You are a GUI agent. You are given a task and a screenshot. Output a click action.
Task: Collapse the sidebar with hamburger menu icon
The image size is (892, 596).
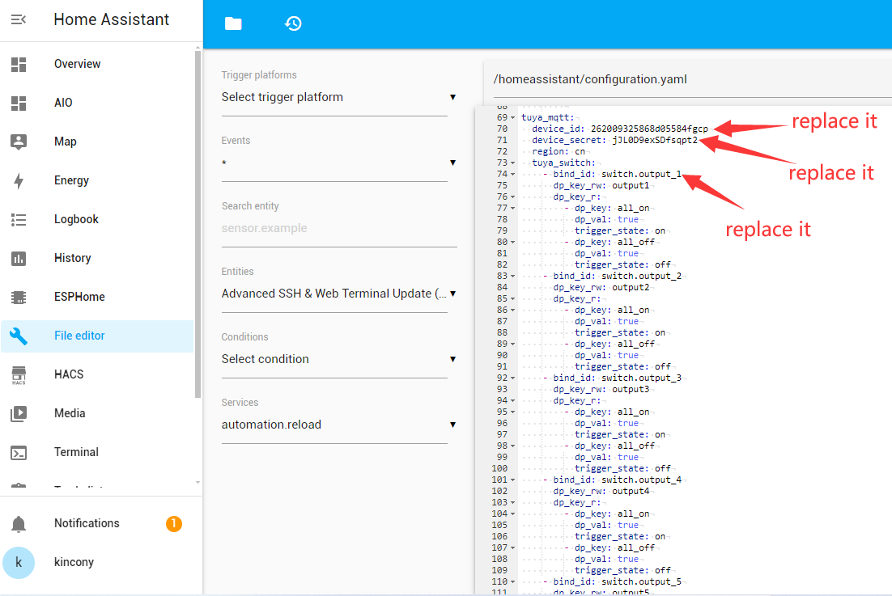(18, 20)
